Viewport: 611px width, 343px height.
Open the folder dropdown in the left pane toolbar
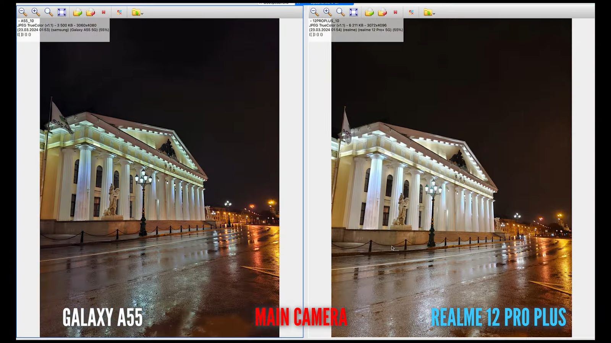tap(137, 13)
